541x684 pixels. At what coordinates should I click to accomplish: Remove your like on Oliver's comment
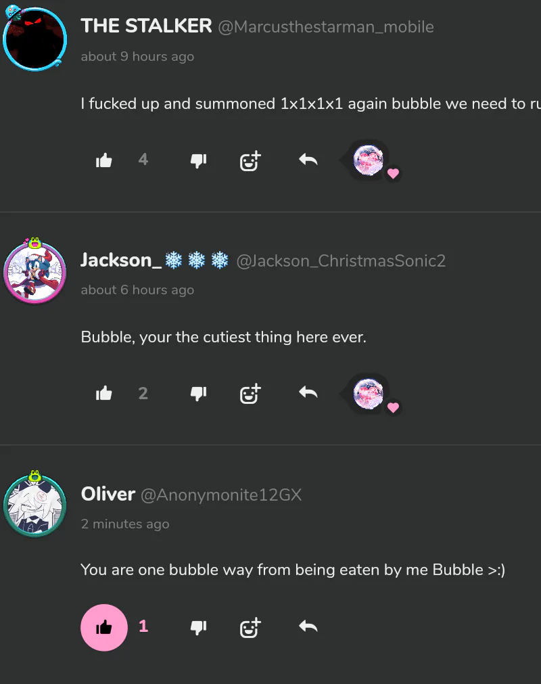pos(103,627)
